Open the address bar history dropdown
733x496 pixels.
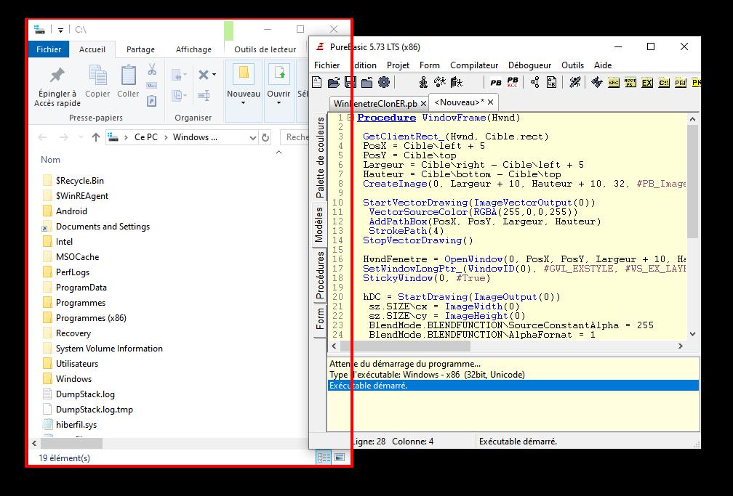[252, 137]
